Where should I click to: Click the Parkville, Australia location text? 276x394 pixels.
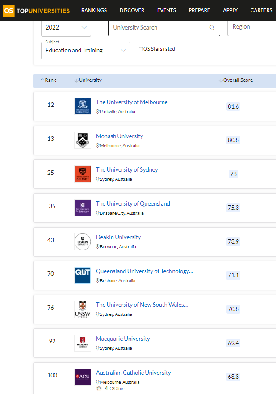[x=117, y=111]
